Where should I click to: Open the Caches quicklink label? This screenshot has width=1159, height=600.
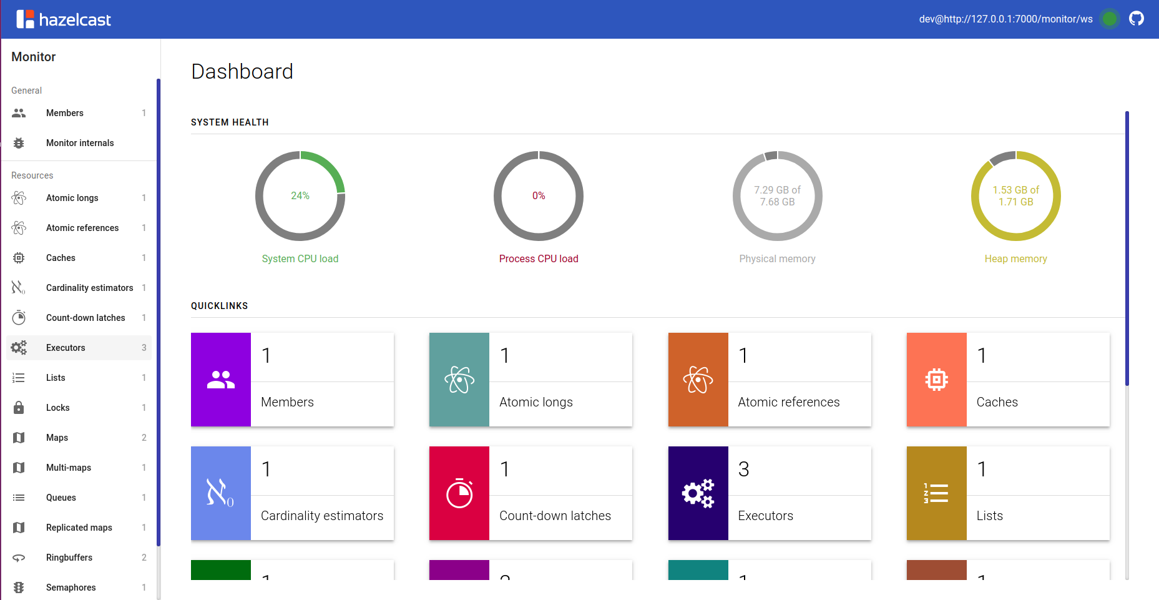(x=997, y=402)
